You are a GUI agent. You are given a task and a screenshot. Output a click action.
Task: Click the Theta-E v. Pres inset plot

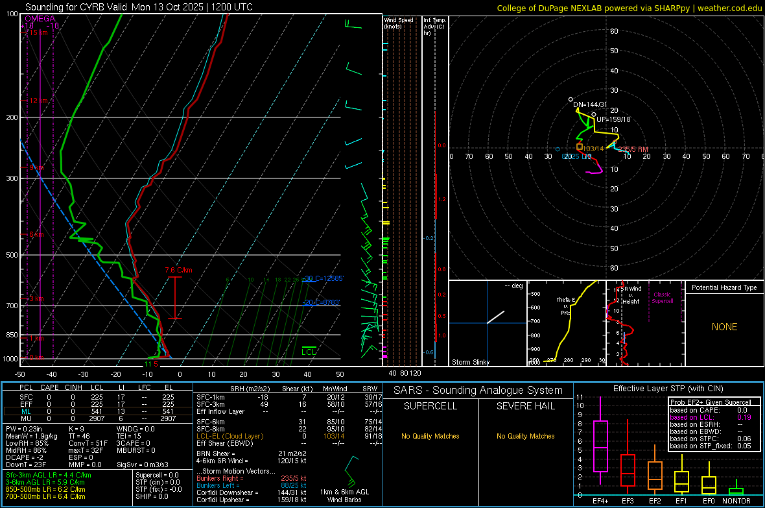click(567, 323)
